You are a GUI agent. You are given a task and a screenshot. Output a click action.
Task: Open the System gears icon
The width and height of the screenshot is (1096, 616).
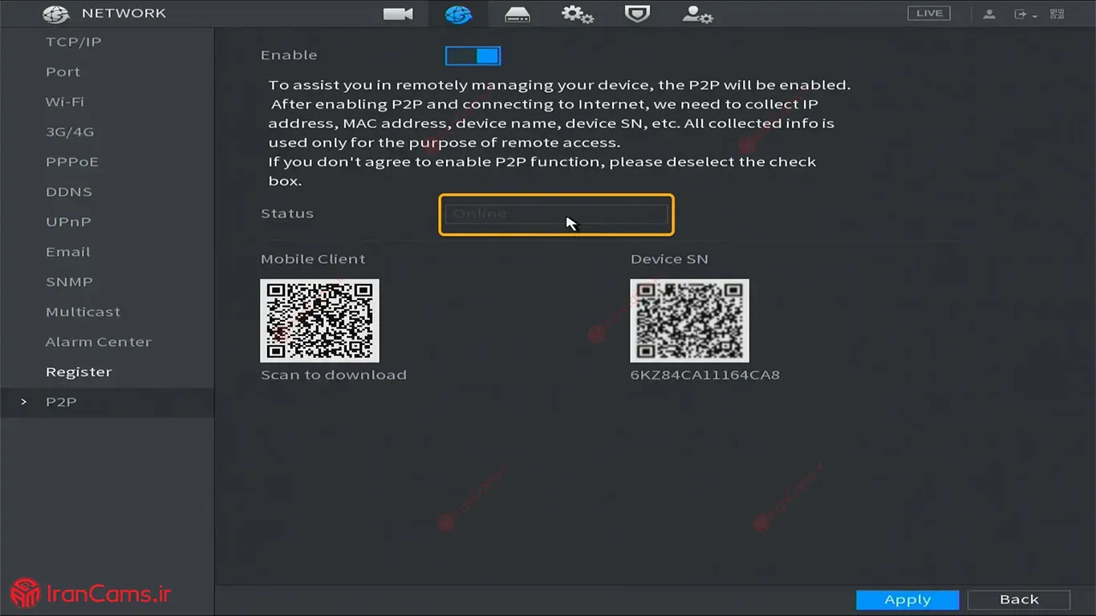[577, 14]
